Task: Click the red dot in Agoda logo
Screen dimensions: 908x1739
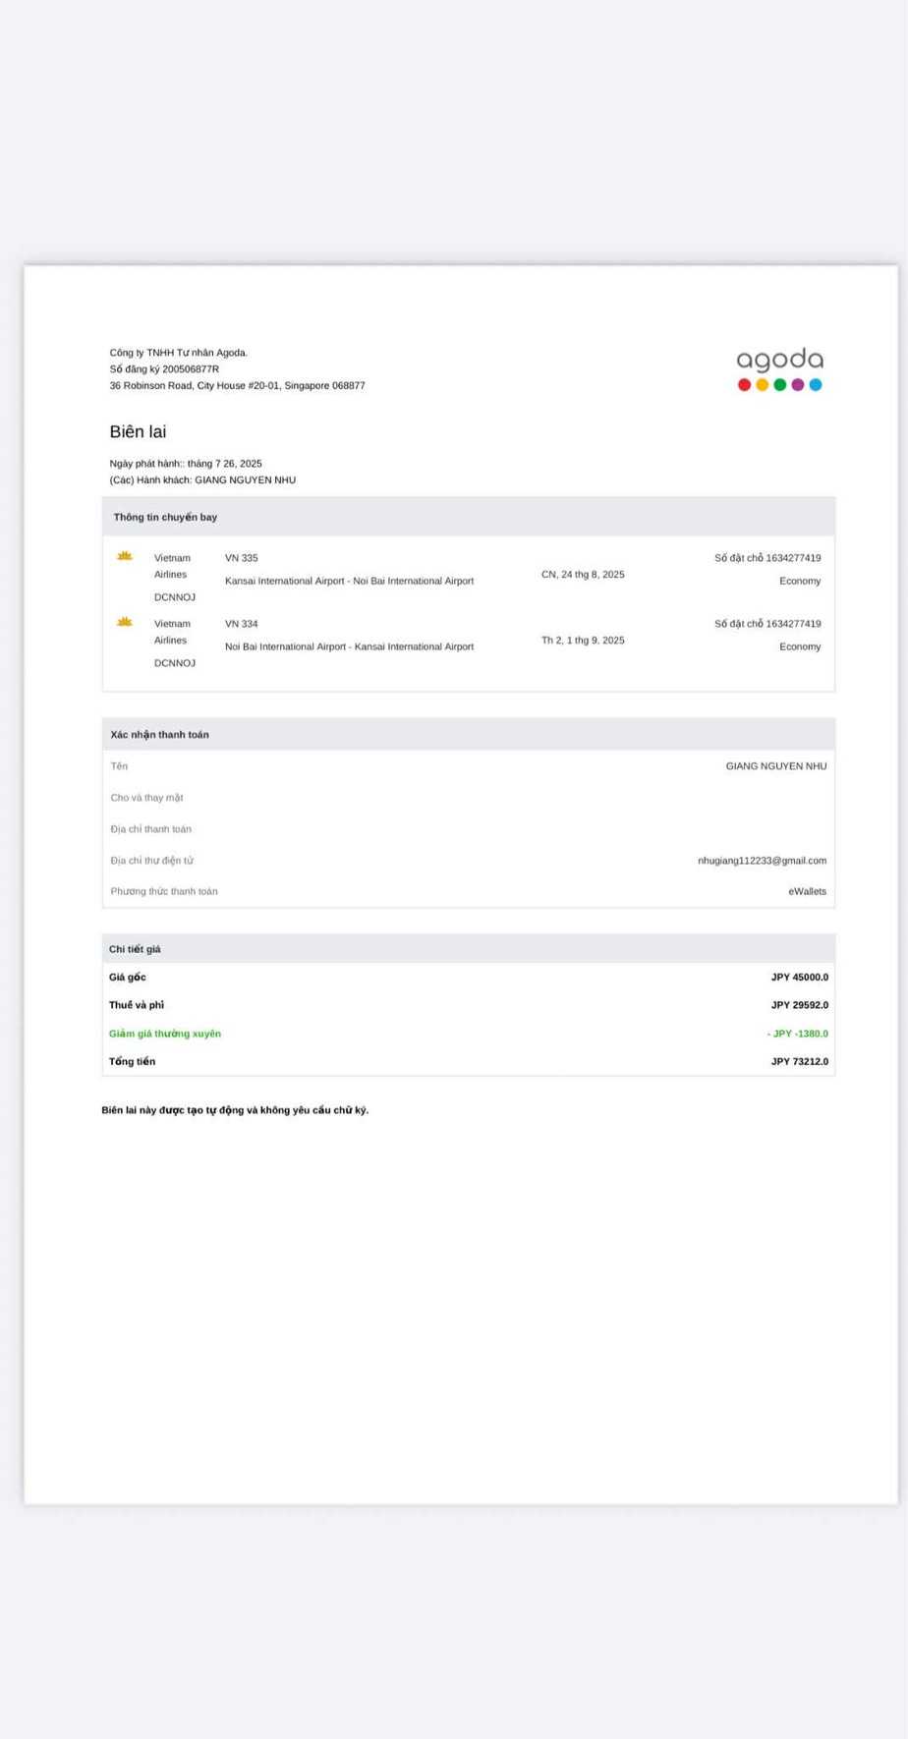Action: pyautogui.click(x=744, y=385)
